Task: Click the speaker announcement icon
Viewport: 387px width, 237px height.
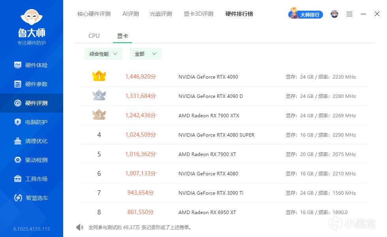Action: [x=80, y=228]
